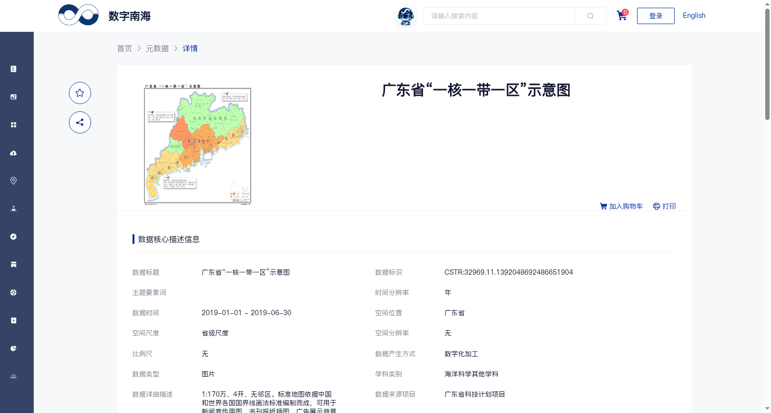Click the 时间分辨率 value 年
The height and width of the screenshot is (413, 771).
click(448, 293)
